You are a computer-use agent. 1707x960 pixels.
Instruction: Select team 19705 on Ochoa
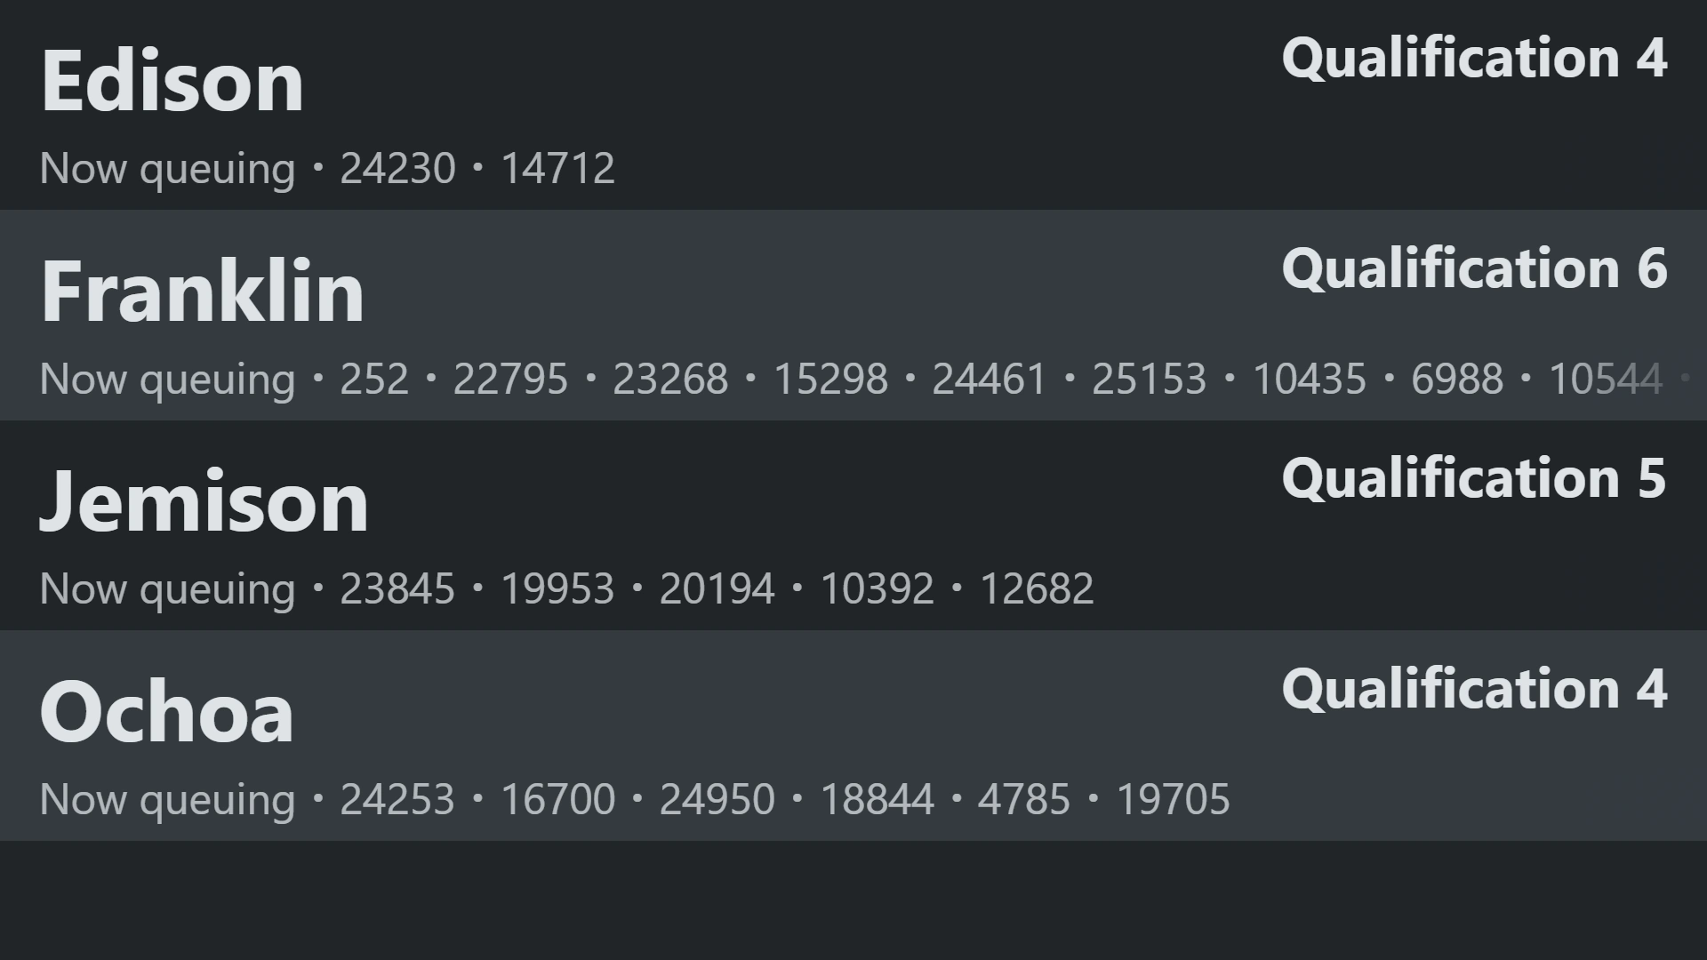tap(1173, 800)
